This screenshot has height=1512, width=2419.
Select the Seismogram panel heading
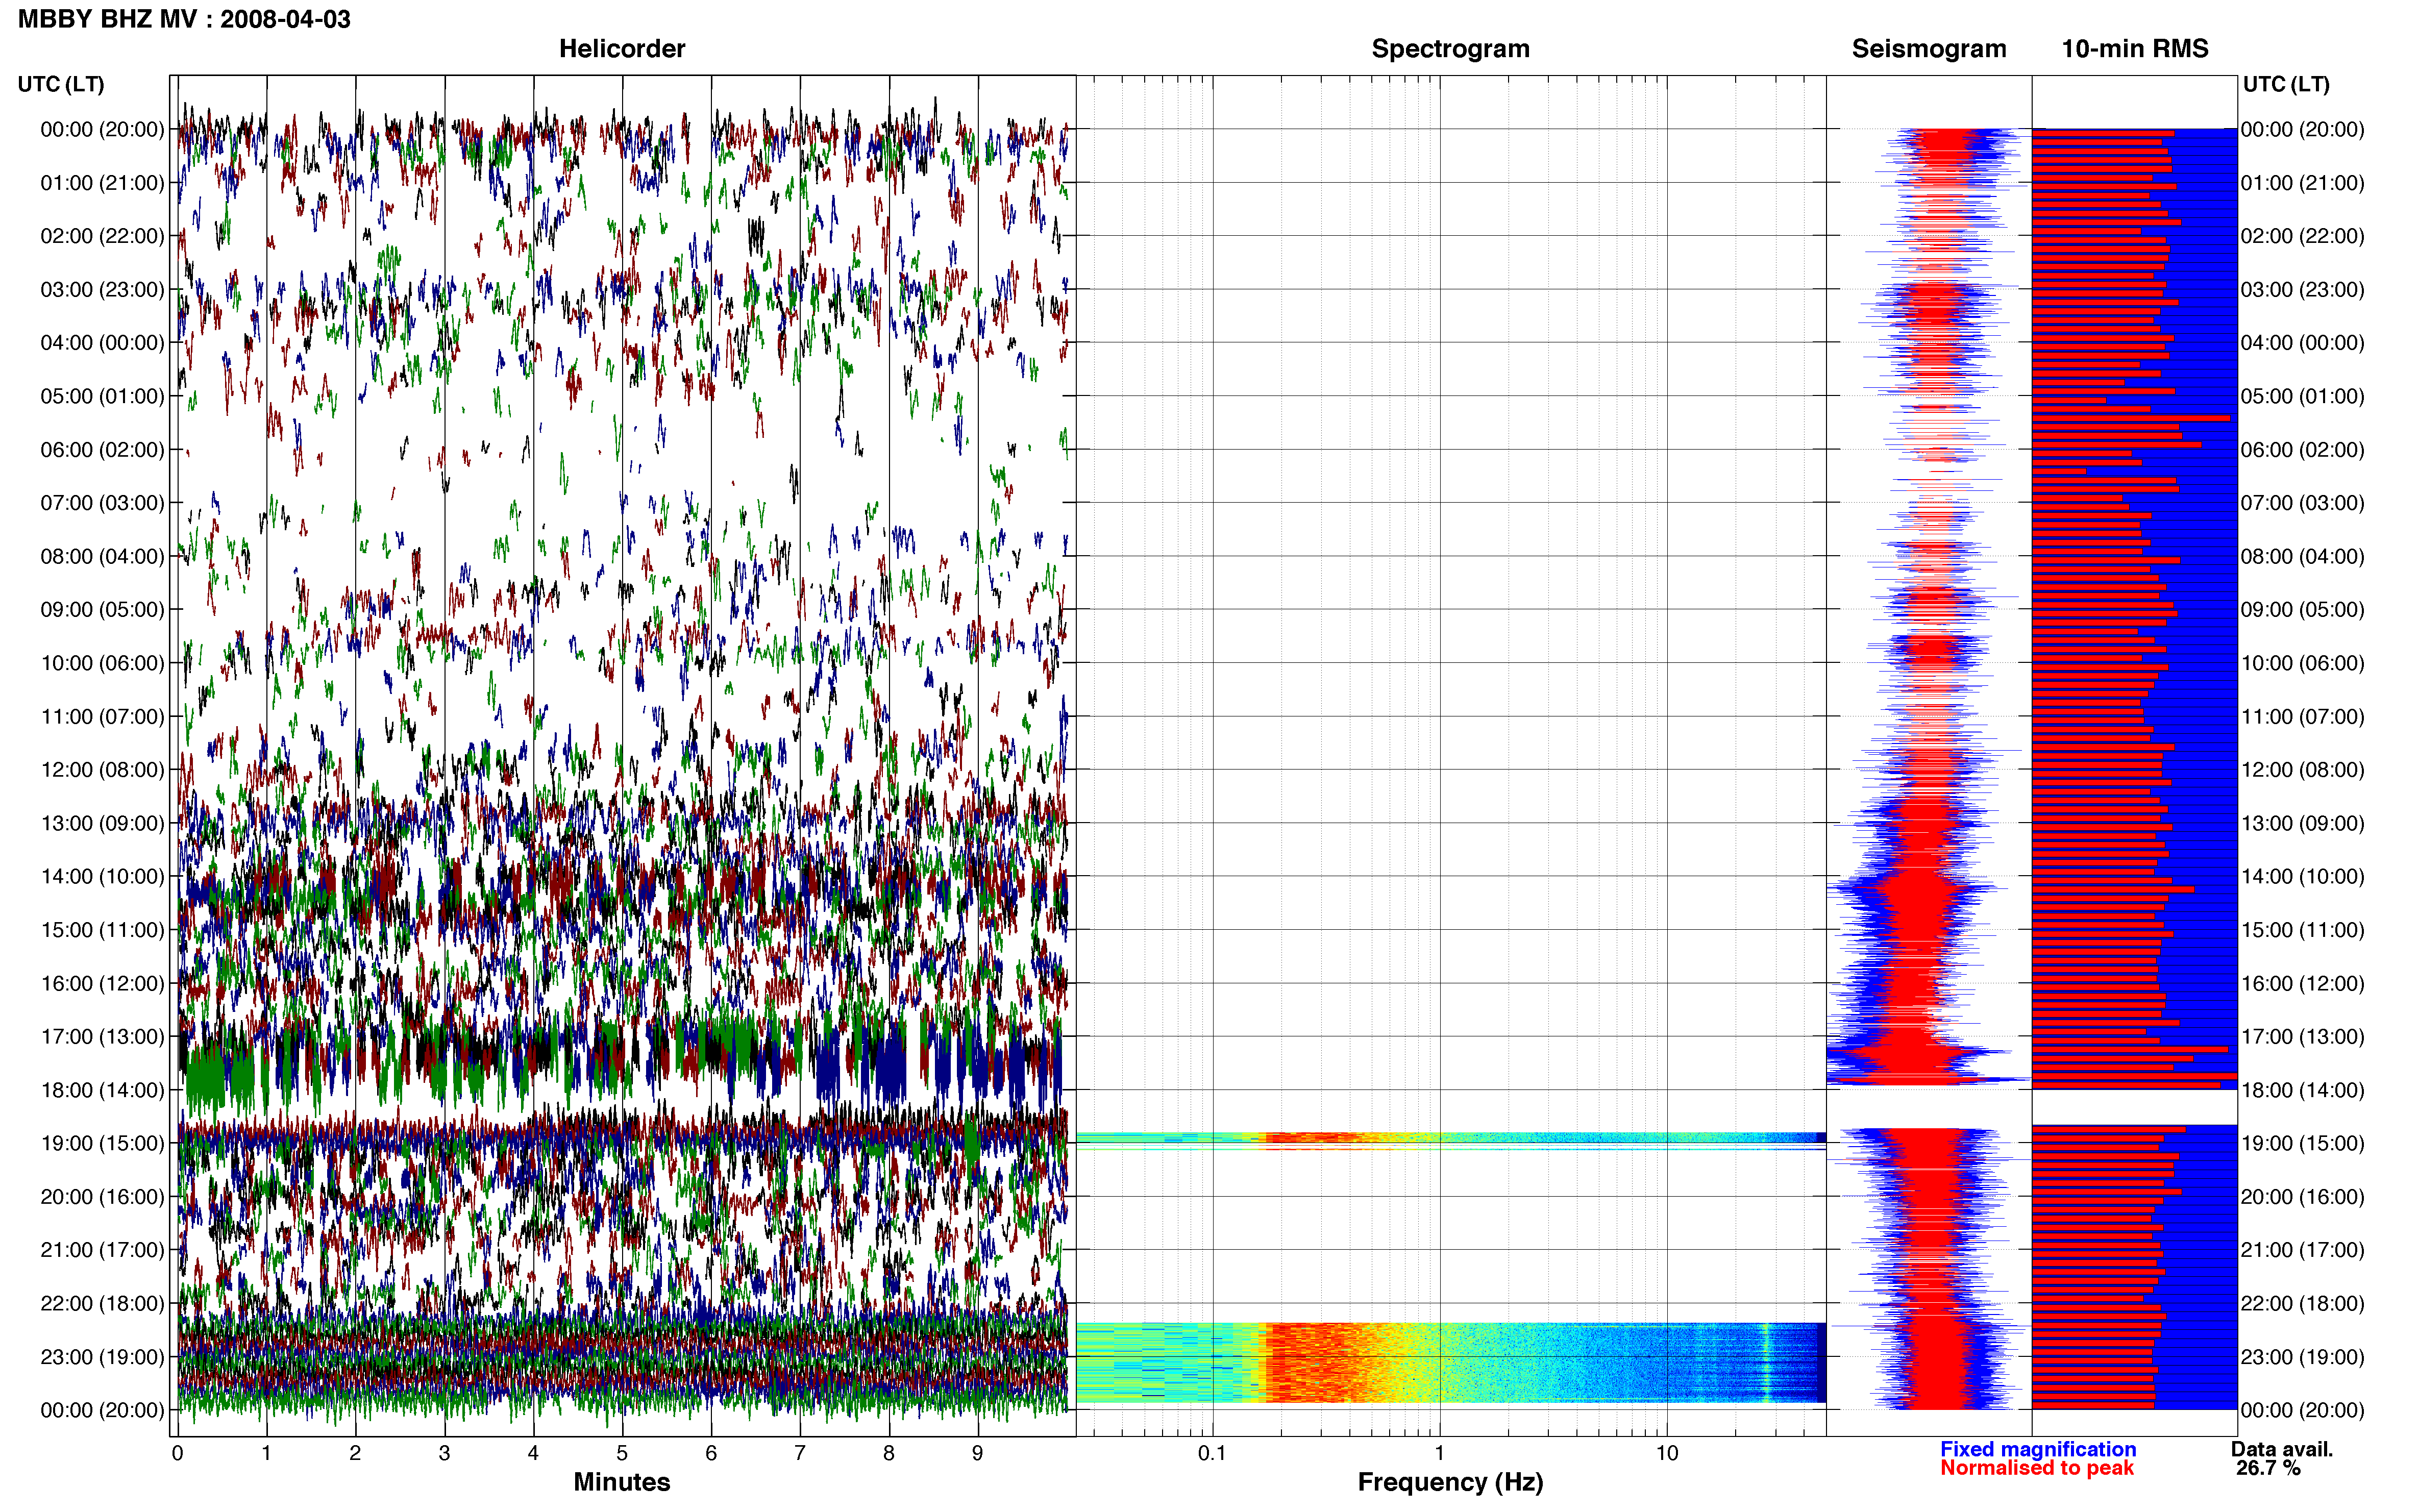coord(1928,49)
